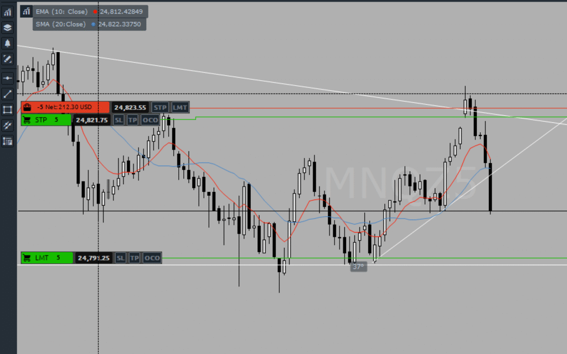The height and width of the screenshot is (354, 567).
Task: Click the STP button on position row
Action: click(160, 107)
